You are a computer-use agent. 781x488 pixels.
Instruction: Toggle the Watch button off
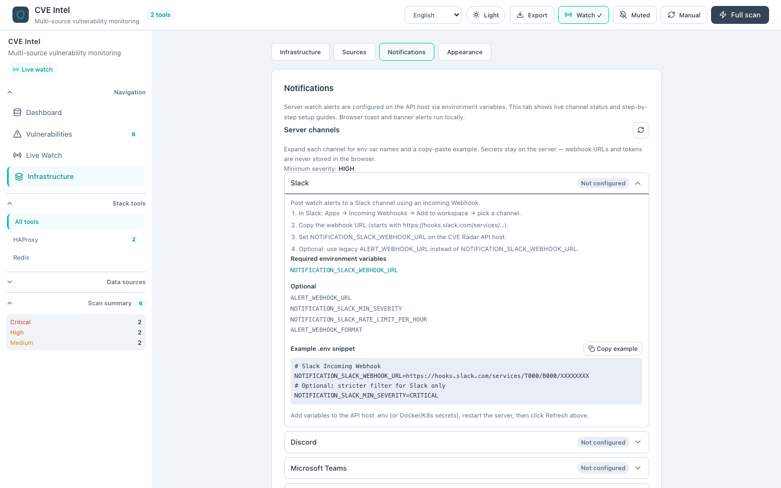[584, 15]
